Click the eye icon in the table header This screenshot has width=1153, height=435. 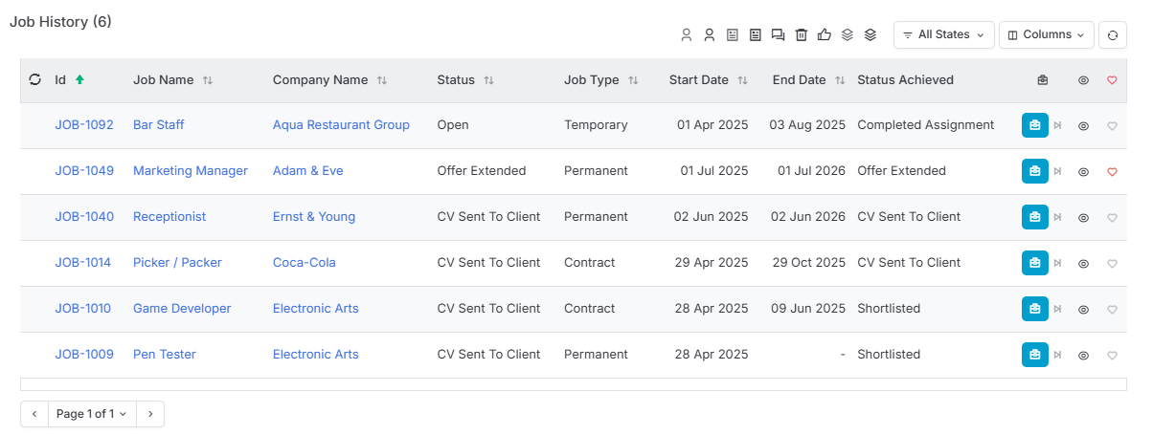tap(1083, 80)
